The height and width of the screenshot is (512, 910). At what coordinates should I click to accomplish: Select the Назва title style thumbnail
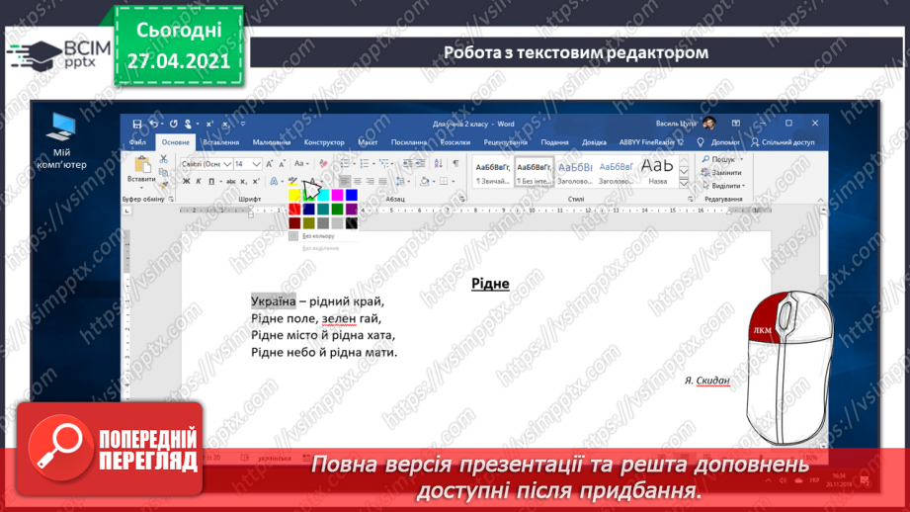click(x=657, y=171)
